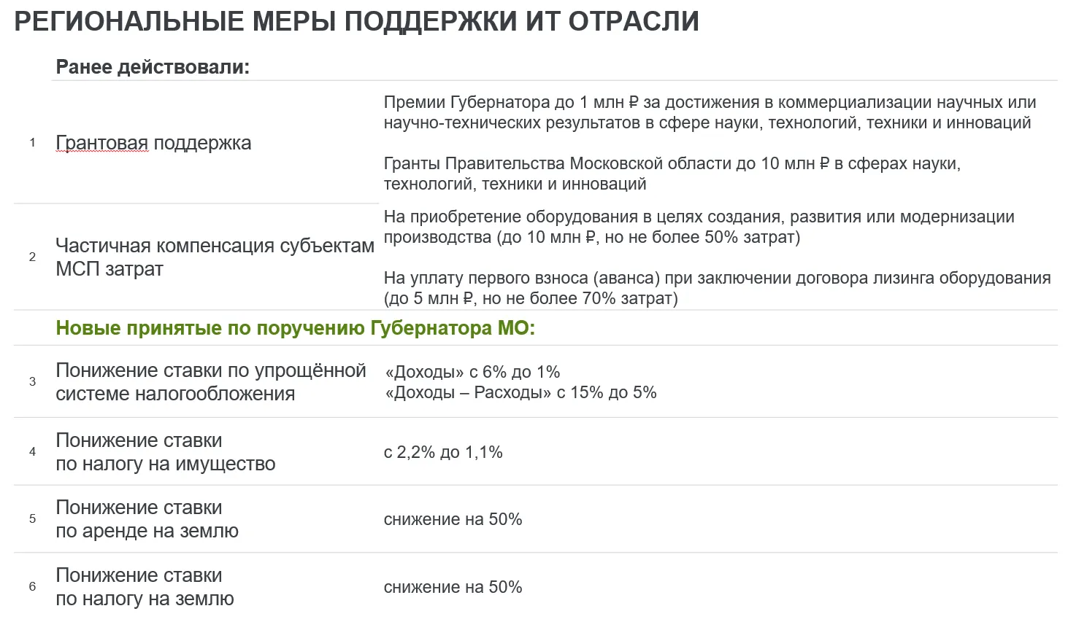Select the '«Доходы» с 6% до 1%' line
Viewport: 1068px width, 622px height.
click(472, 372)
